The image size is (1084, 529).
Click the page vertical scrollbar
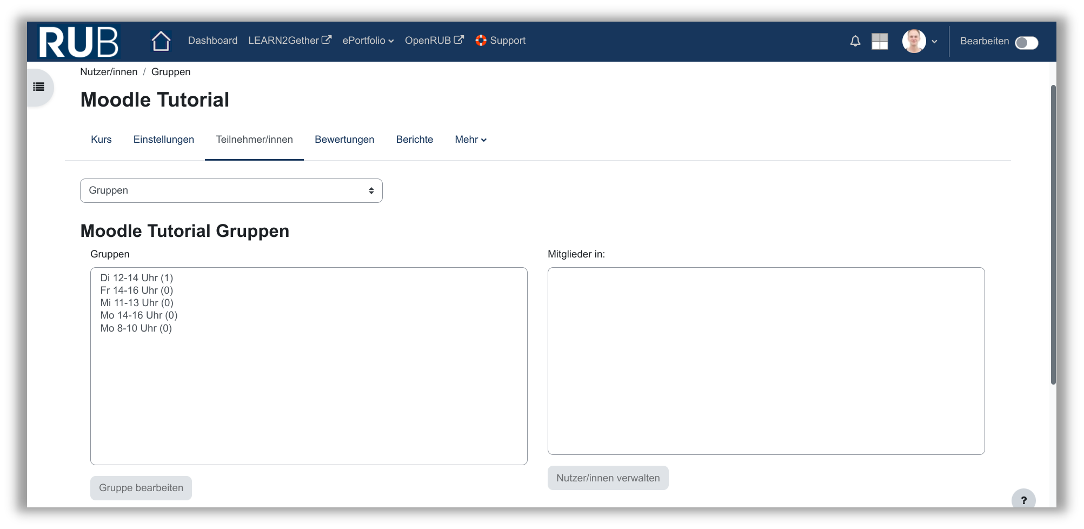pyautogui.click(x=1053, y=234)
